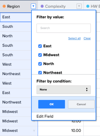Choose Edit Field menu entry
Image resolution: width=100 pixels, height=136 pixels.
tap(45, 116)
